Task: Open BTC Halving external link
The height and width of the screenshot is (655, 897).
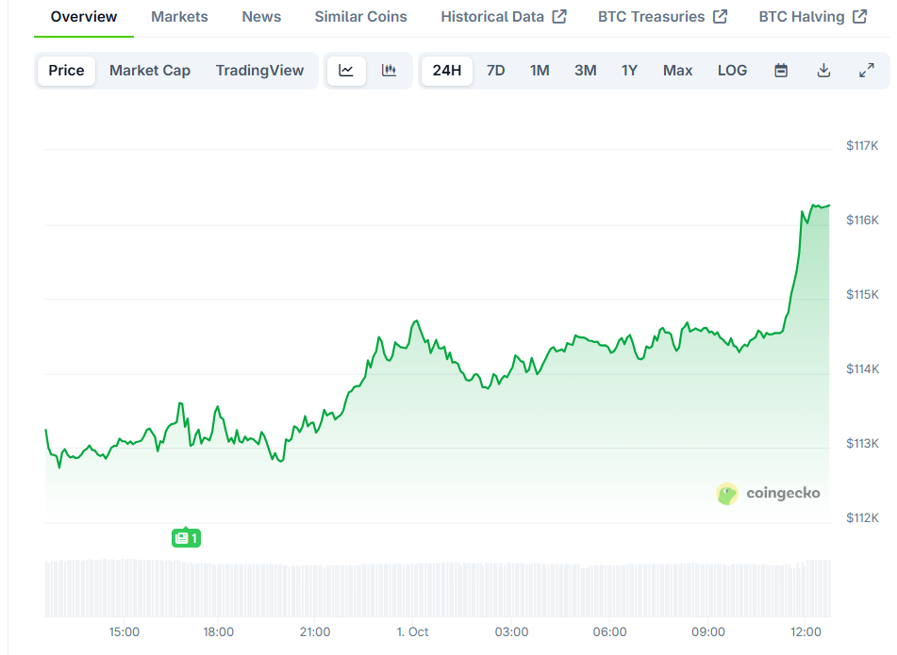Action: tap(812, 17)
